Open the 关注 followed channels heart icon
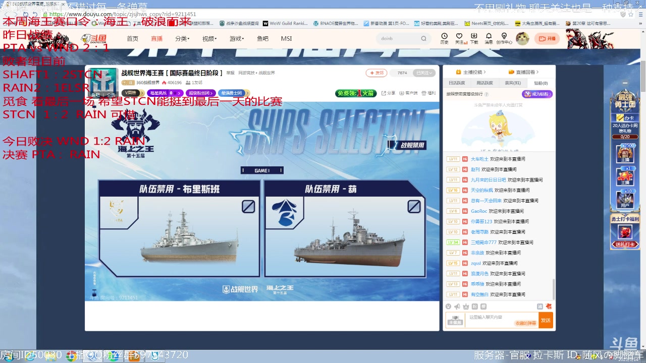This screenshot has height=363, width=646. [459, 38]
